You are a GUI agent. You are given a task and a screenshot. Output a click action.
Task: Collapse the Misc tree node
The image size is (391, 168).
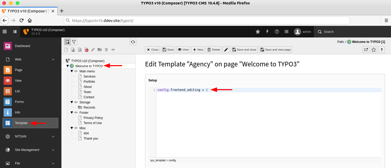tap(72, 128)
